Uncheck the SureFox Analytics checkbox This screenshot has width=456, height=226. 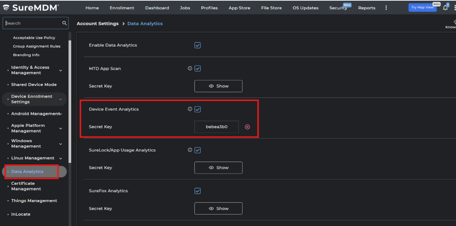click(198, 191)
